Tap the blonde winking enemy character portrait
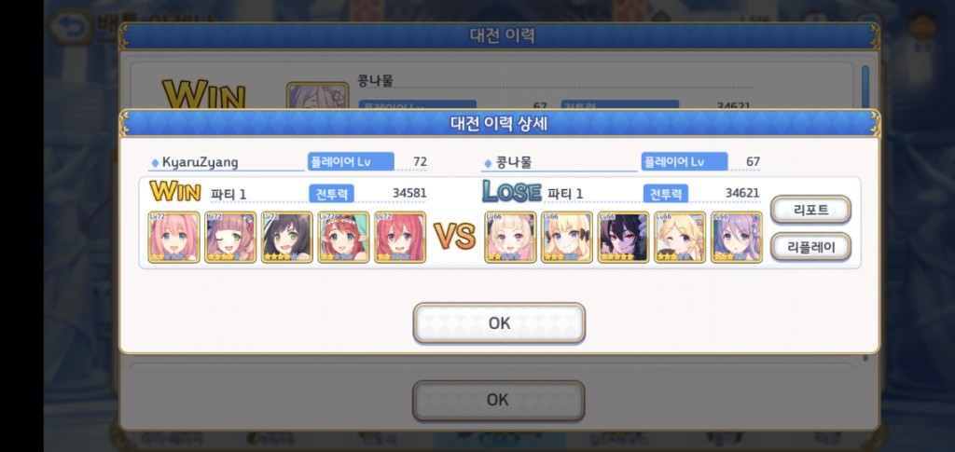 click(680, 238)
